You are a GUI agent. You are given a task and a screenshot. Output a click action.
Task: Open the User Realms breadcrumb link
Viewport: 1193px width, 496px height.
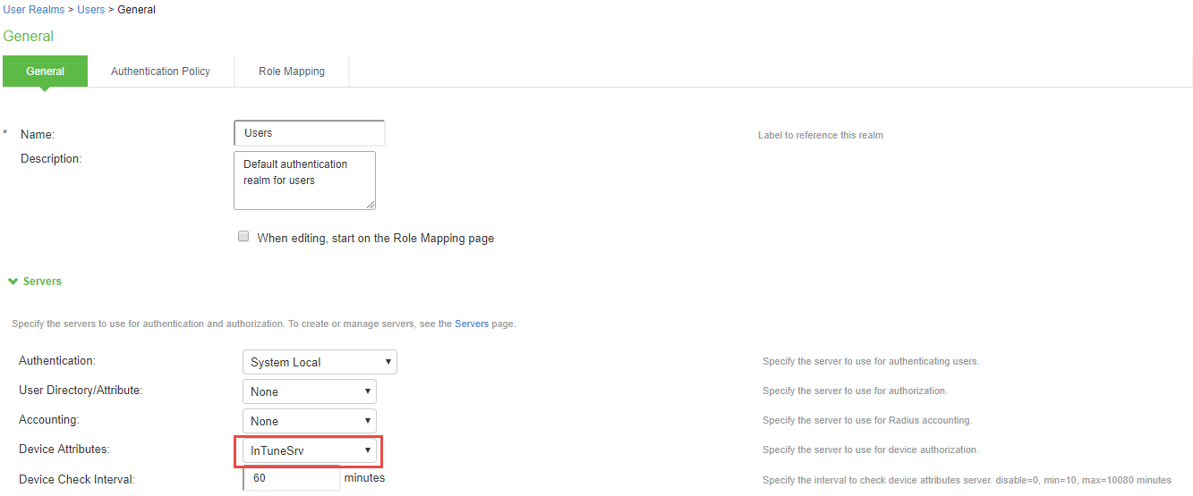34,10
